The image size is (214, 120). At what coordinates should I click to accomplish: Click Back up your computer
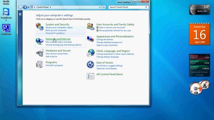tap(56, 30)
